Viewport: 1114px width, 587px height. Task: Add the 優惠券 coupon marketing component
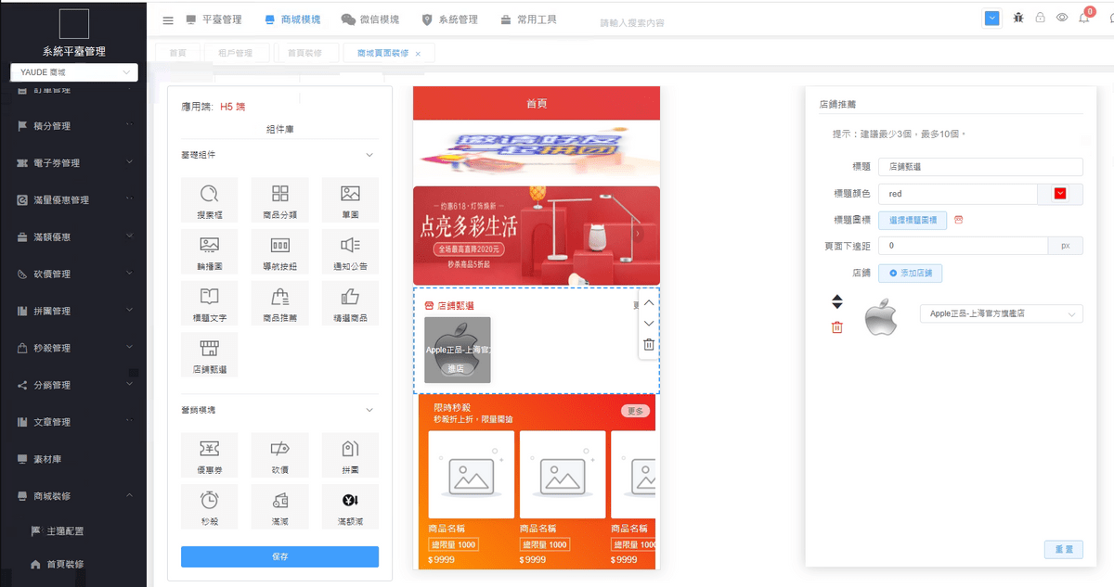[209, 455]
